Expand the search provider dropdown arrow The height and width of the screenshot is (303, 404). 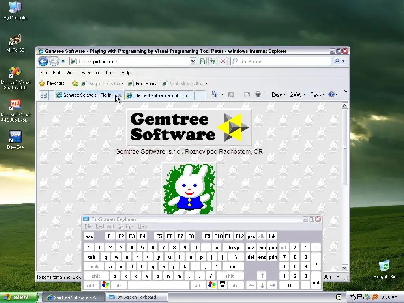pos(344,61)
